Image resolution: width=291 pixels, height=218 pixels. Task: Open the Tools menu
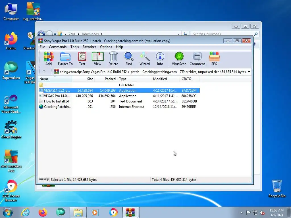click(75, 47)
